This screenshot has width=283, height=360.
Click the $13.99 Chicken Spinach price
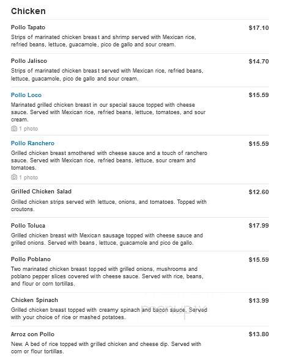pyautogui.click(x=259, y=301)
